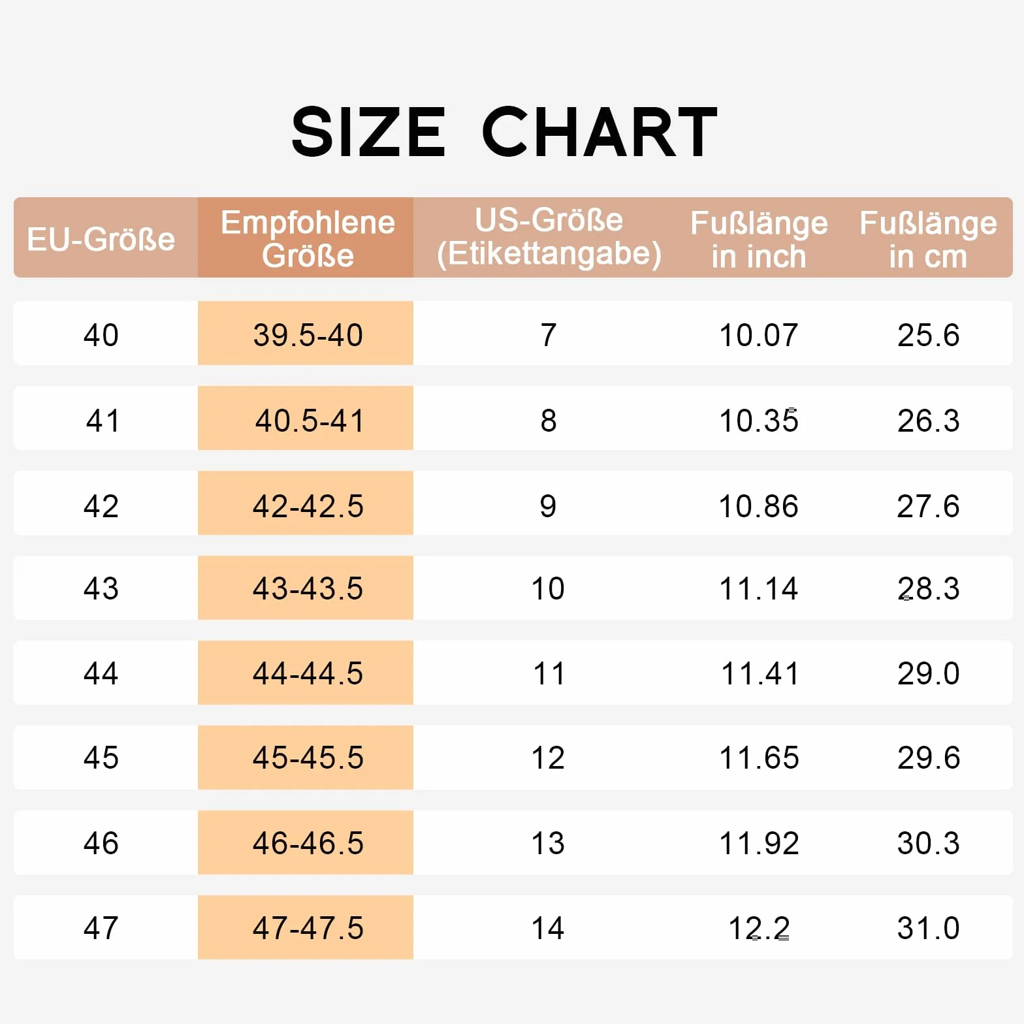Select the 40.5-41 recommended size cell

(x=306, y=418)
